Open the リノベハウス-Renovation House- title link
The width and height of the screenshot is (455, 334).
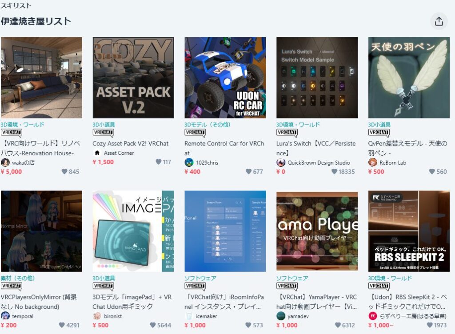pos(40,148)
